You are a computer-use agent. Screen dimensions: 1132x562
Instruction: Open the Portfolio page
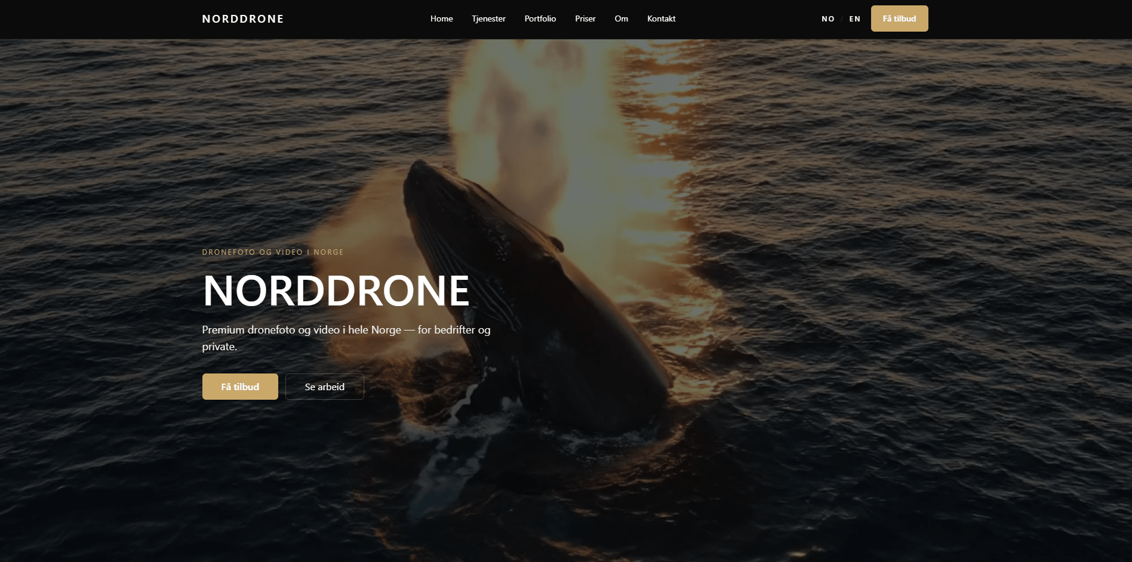[540, 18]
